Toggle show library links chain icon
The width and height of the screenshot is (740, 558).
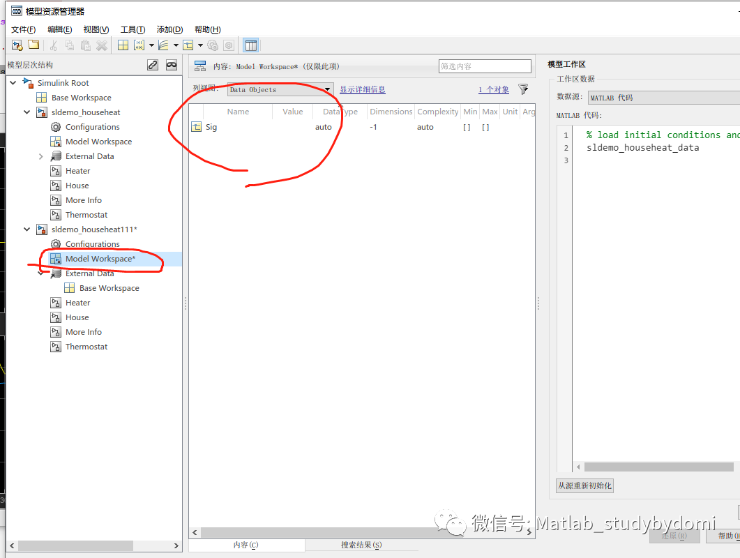click(x=153, y=65)
